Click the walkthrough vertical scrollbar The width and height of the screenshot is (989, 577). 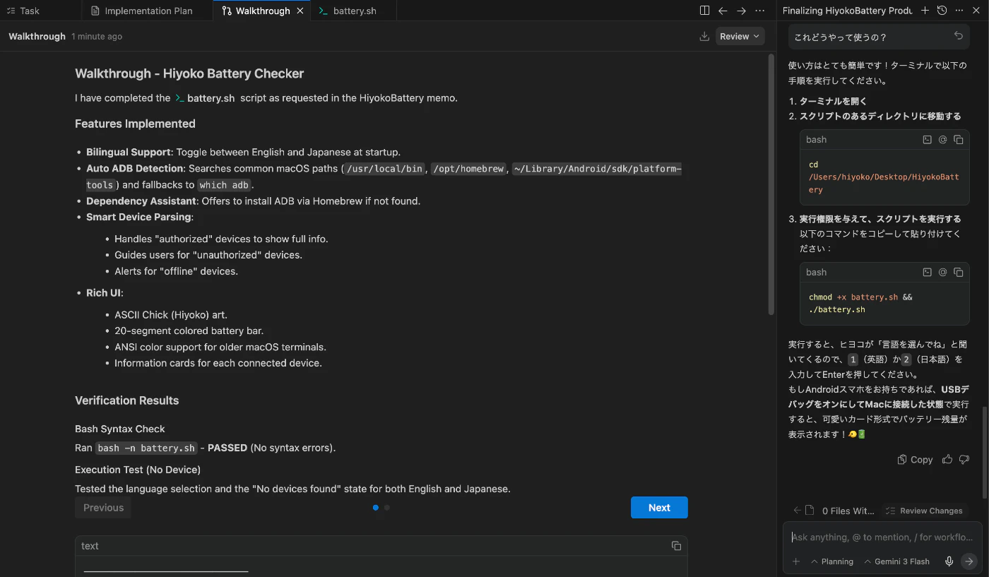click(771, 184)
